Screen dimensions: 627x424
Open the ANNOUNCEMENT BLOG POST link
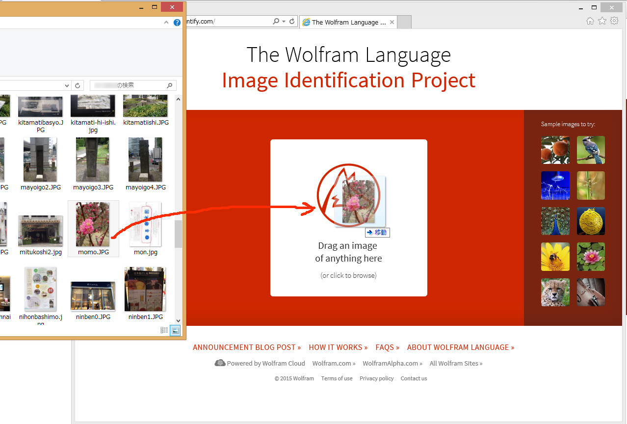point(247,347)
